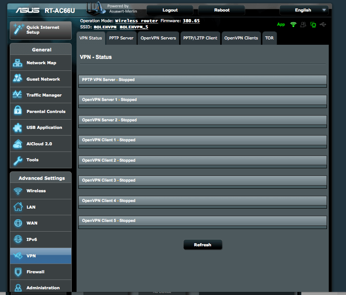Click the WAN globe icon
Image resolution: width=346 pixels, height=295 pixels.
click(18, 223)
